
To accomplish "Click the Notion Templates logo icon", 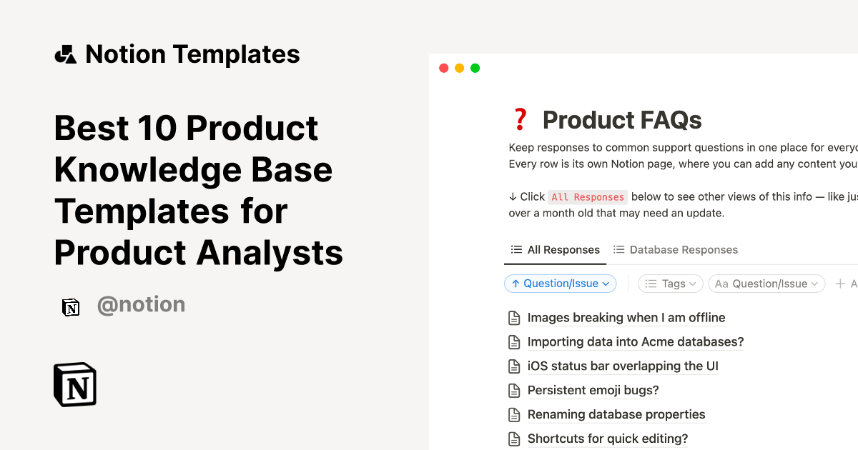I will pyautogui.click(x=65, y=54).
